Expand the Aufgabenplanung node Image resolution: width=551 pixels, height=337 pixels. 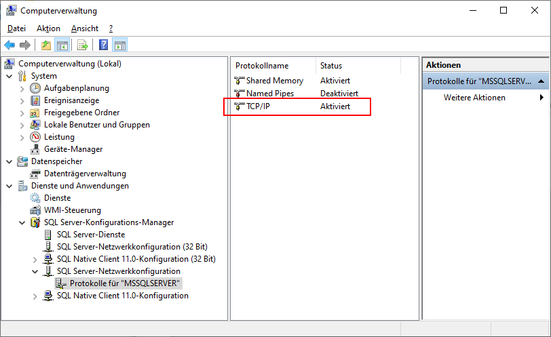(x=22, y=88)
